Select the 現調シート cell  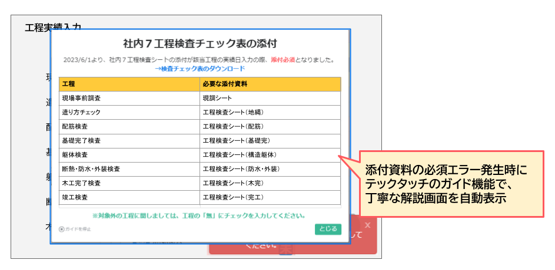point(270,98)
